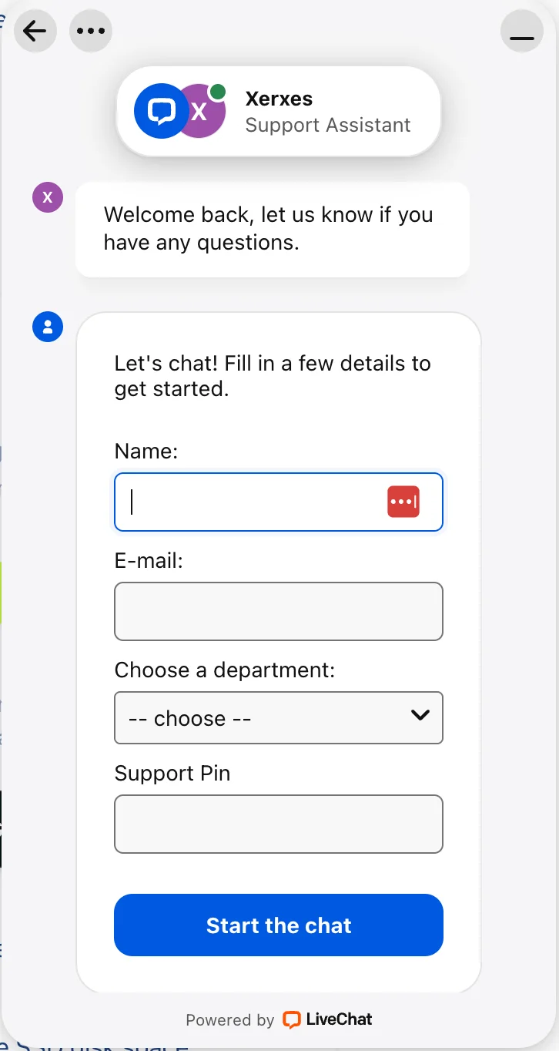Click the red password manager icon
The width and height of the screenshot is (559, 1051).
[403, 502]
